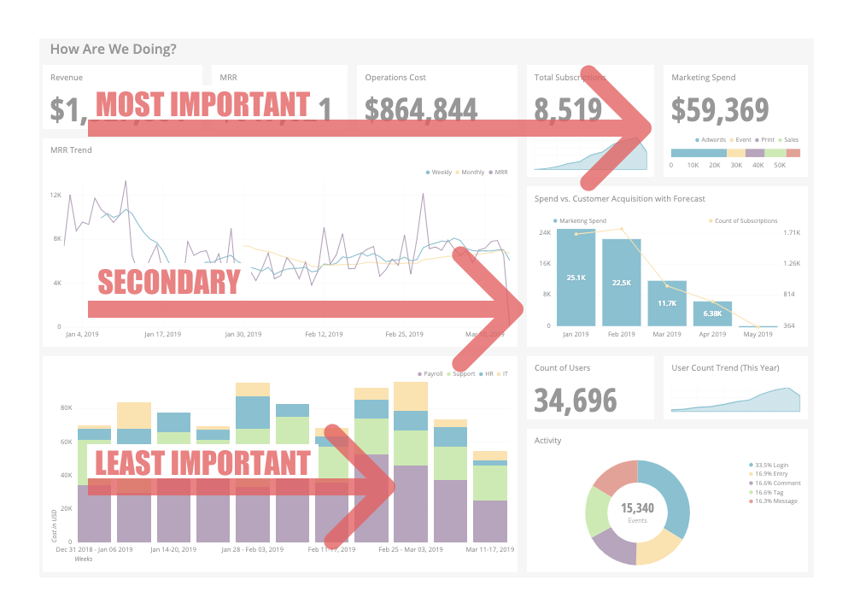Click the User Count Trend sparkline chart
Viewport: 854px width, 615px height.
coord(735,400)
